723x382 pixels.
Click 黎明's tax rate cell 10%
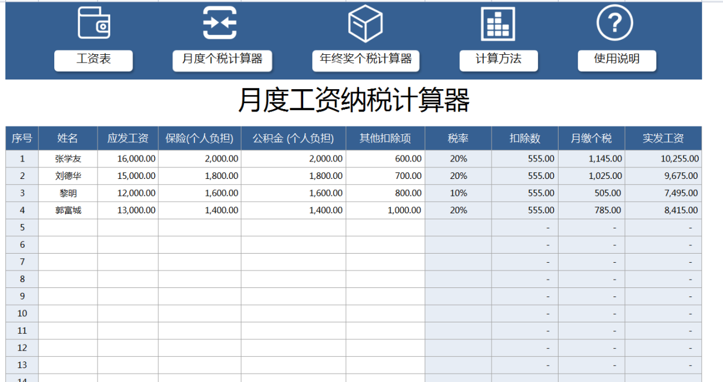coord(458,193)
